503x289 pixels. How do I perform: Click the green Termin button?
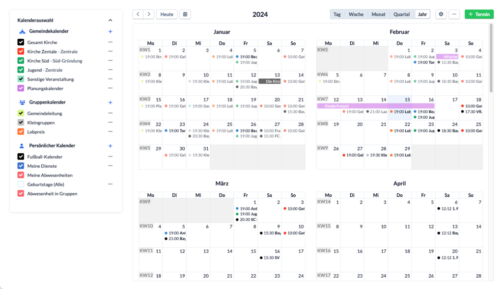[x=479, y=14]
